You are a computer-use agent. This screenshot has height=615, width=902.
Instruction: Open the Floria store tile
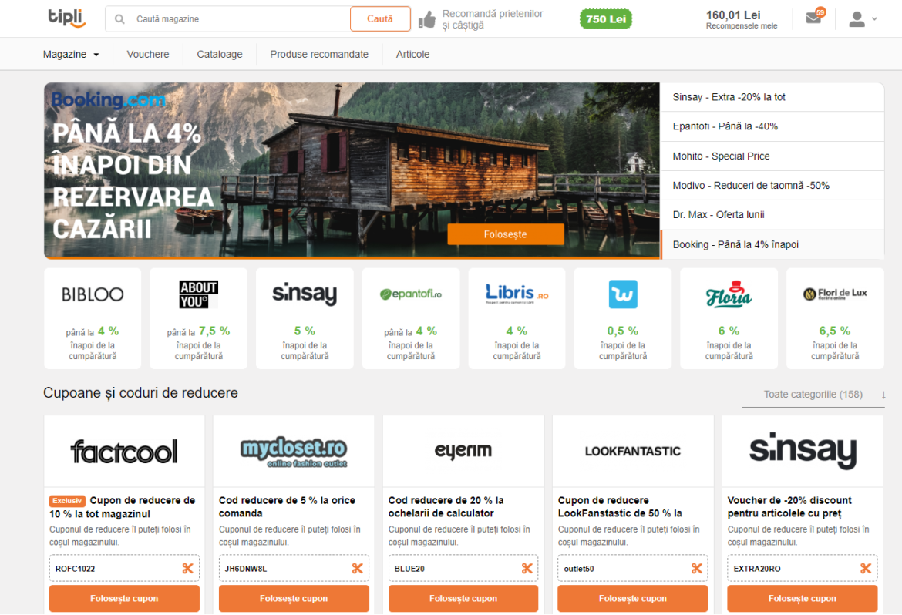tap(729, 318)
